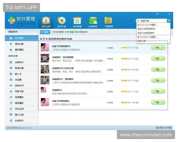
Task: Open the chat bubble communication category
Action: [22, 68]
